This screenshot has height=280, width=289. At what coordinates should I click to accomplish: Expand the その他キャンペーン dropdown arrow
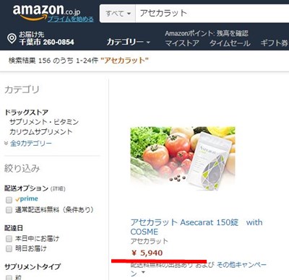pyautogui.click(x=144, y=272)
